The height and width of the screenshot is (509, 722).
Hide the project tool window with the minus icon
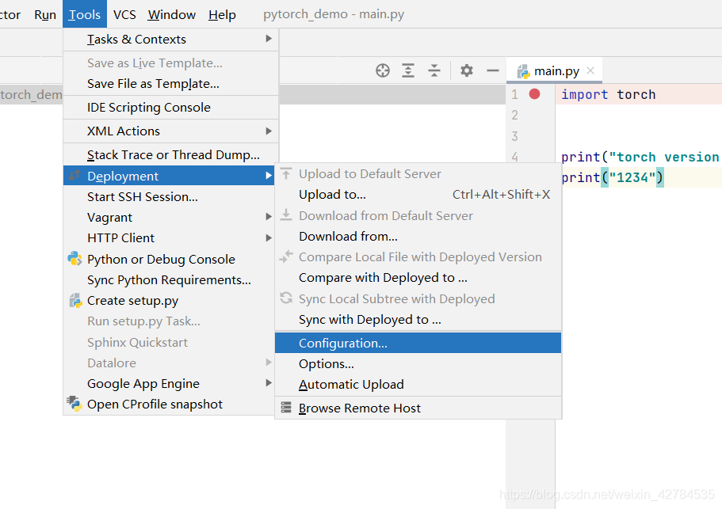[x=493, y=70]
